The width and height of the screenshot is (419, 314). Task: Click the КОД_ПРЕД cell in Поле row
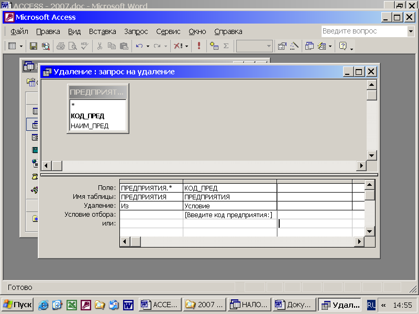230,188
